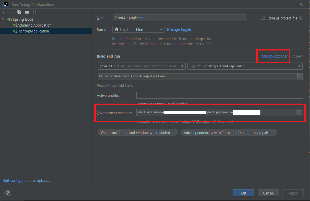310x201 pixels.
Task: Open the Run on Local machine dropdown
Action: coord(138,30)
